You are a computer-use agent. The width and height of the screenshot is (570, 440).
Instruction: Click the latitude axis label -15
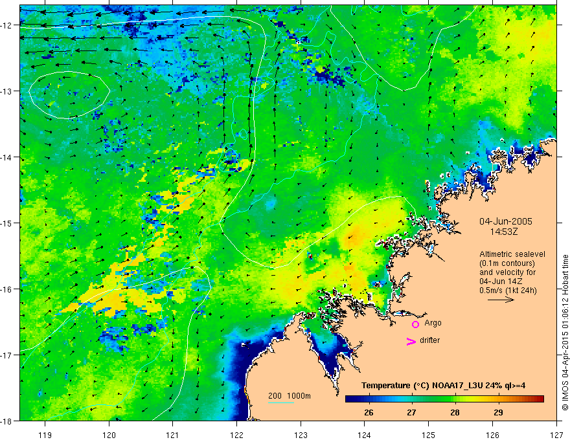tap(7, 223)
